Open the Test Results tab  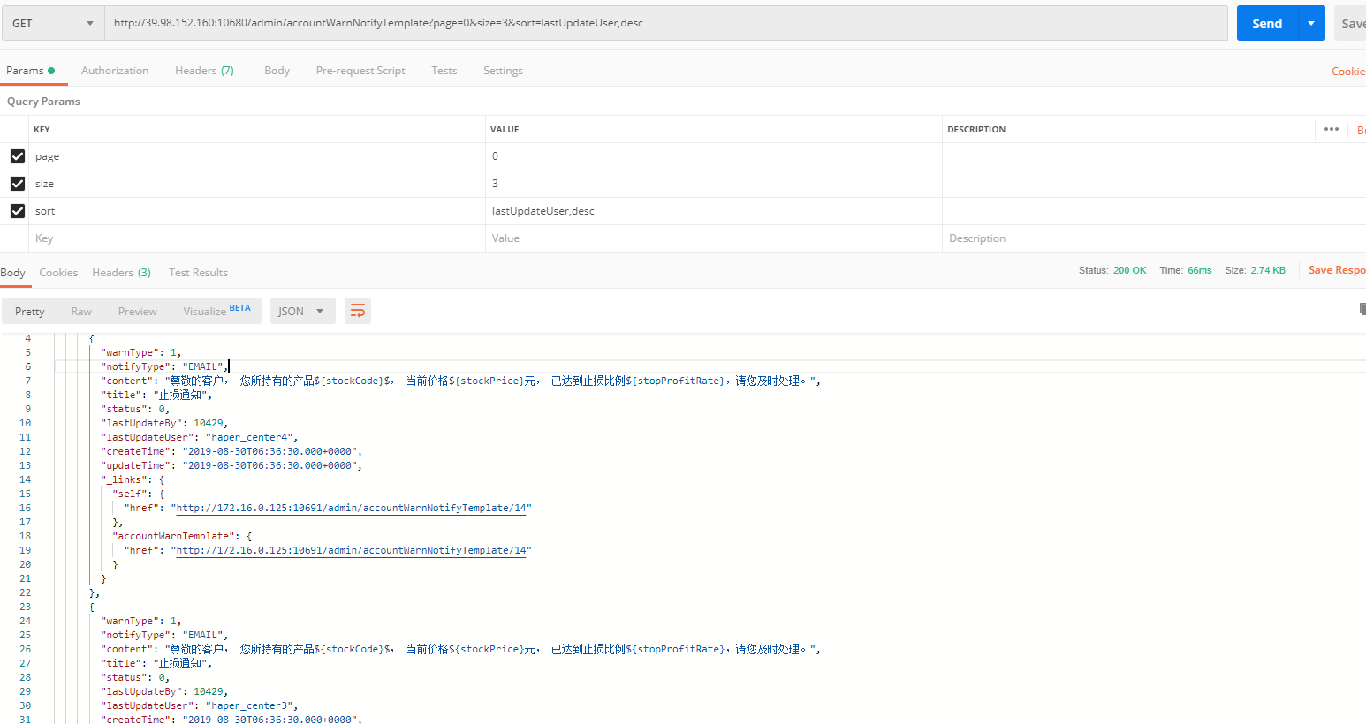tap(198, 273)
